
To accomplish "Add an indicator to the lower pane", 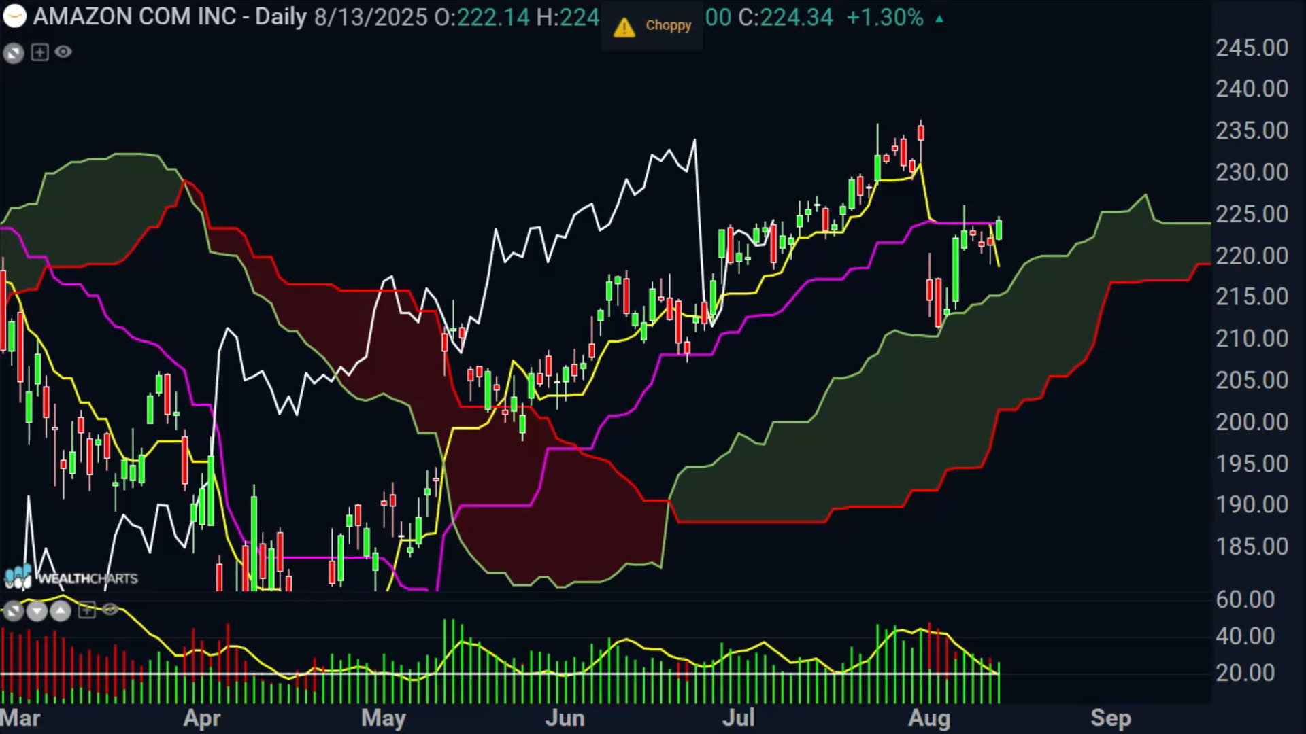I will (87, 610).
